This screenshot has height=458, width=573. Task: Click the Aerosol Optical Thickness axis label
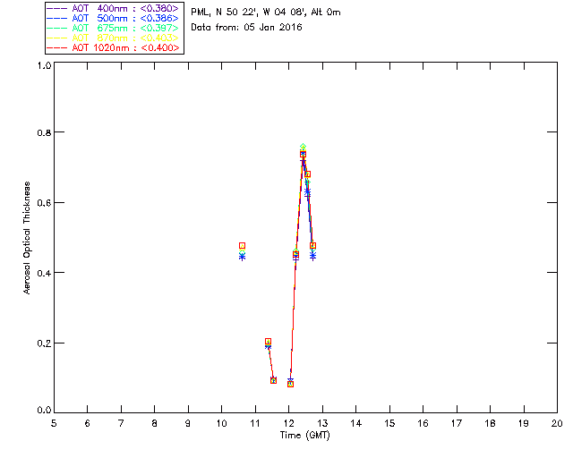(x=27, y=238)
